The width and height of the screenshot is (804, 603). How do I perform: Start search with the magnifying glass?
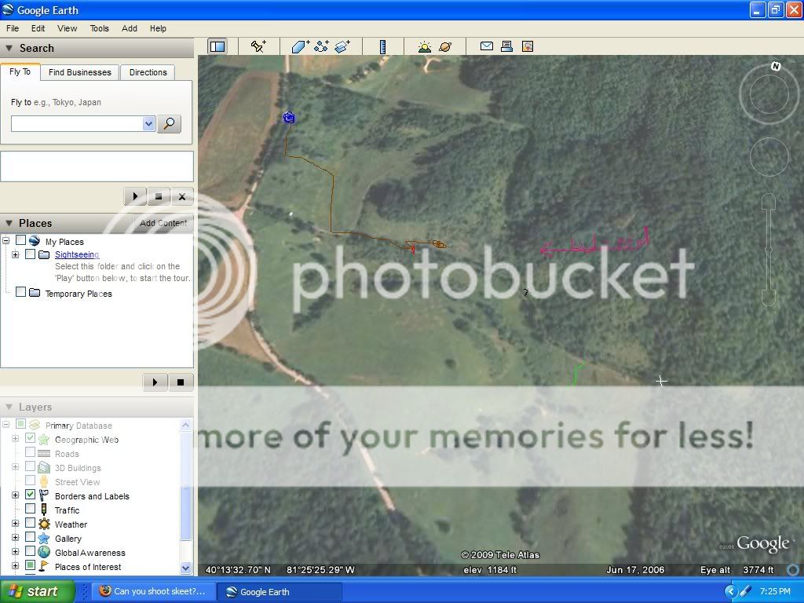(x=169, y=123)
